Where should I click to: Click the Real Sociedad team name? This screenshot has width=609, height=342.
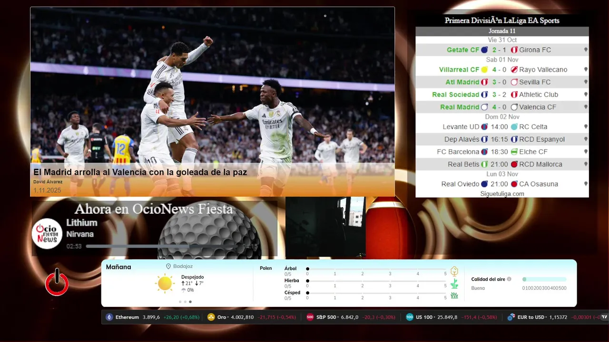(456, 95)
